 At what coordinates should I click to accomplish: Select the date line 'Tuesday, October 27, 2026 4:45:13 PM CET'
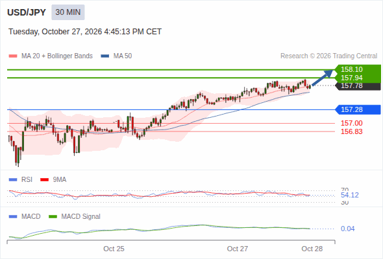click(x=85, y=32)
